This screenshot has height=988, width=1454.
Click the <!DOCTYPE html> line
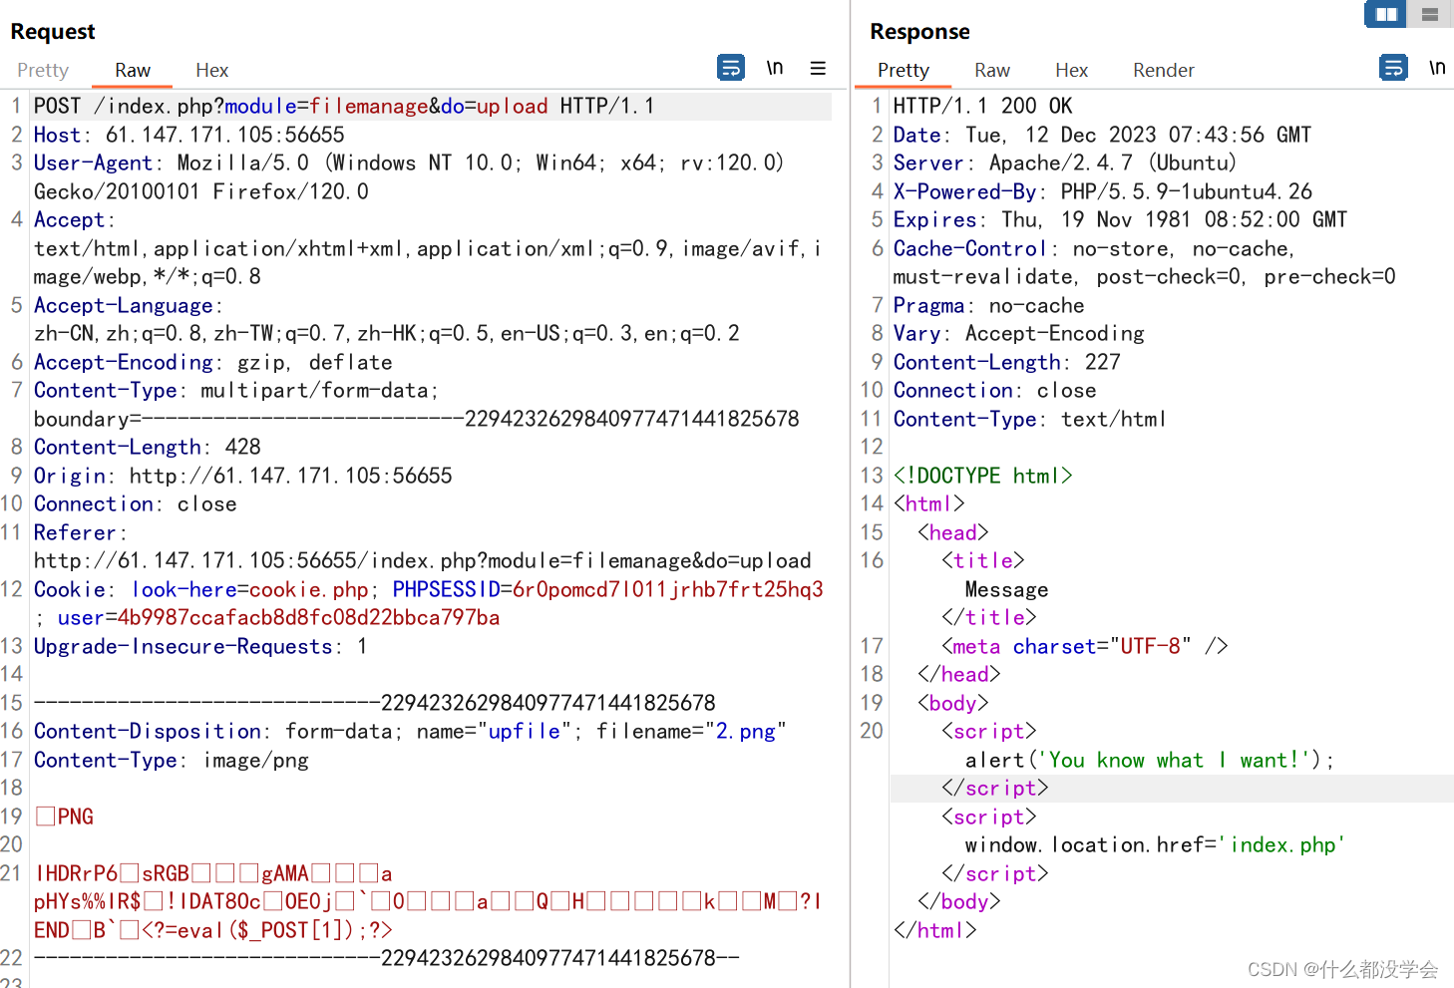[x=982, y=476]
